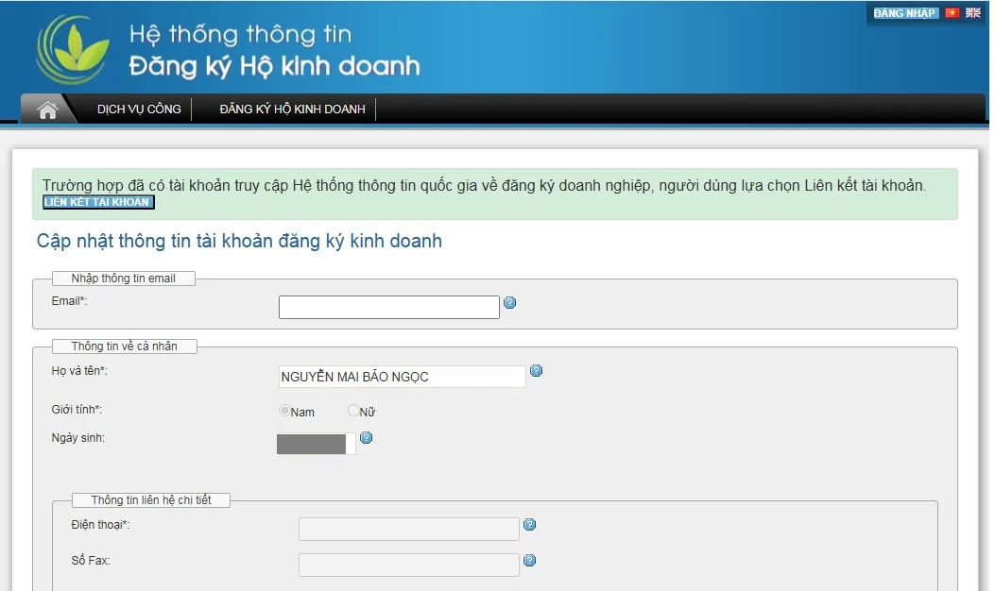Click the green leaf site logo
Screen dimensions: 995x591
click(74, 49)
